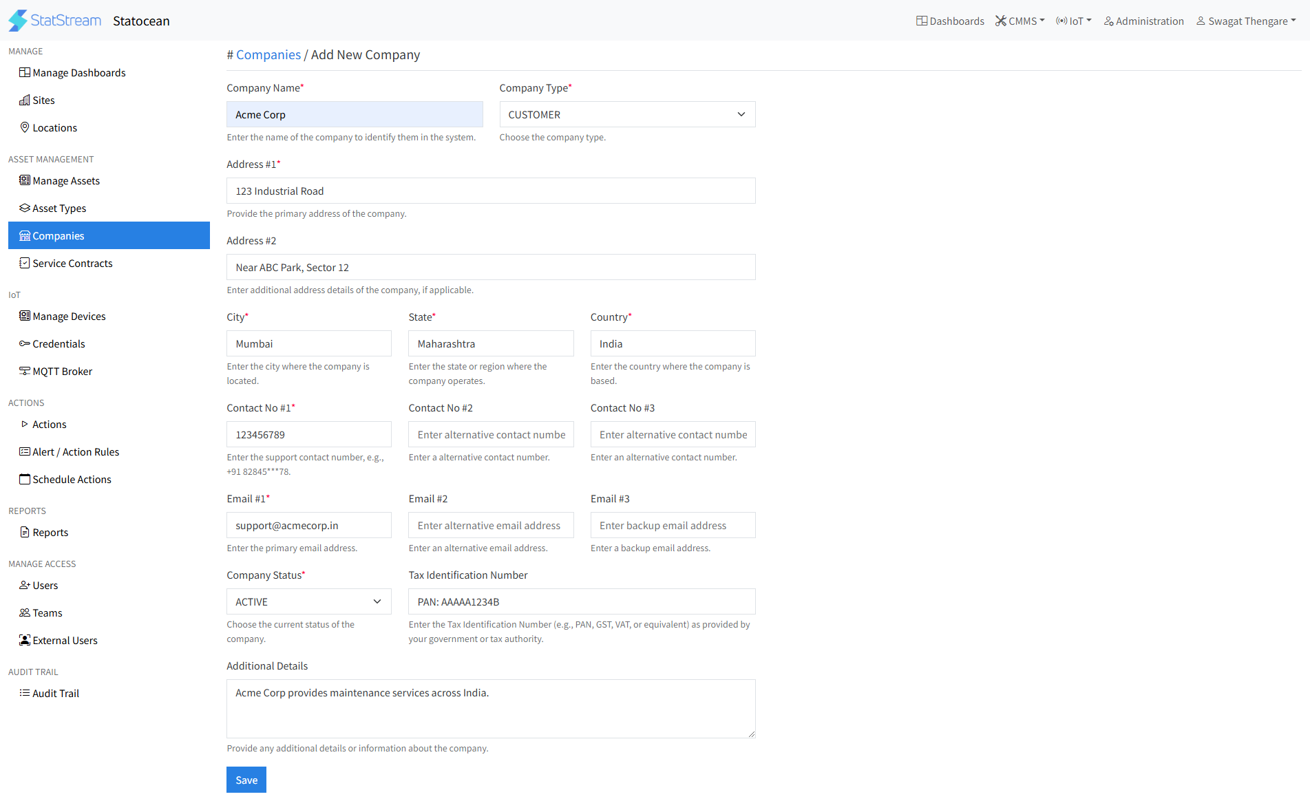The image size is (1310, 801).
Task: Open the Audit Trail list icon
Action: click(x=25, y=693)
